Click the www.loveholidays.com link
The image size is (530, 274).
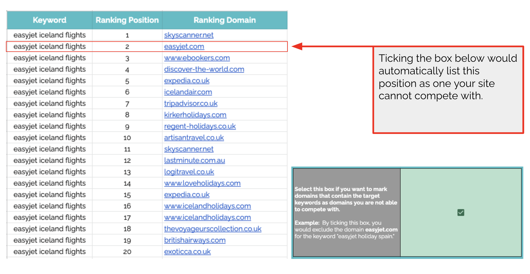pos(202,183)
